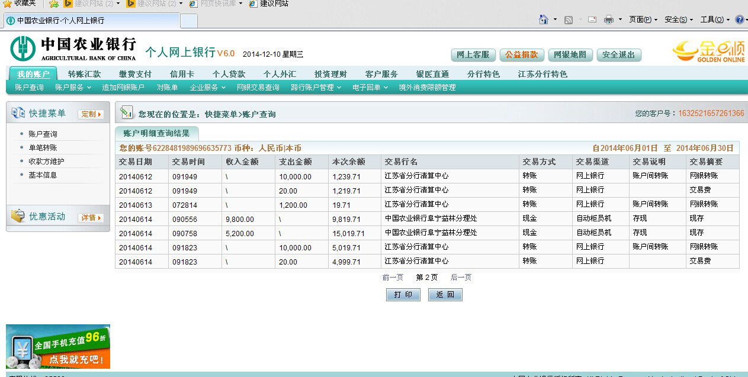Click the RSS feed icon in toolbar
Image resolution: width=748 pixels, height=377 pixels.
pos(569,20)
